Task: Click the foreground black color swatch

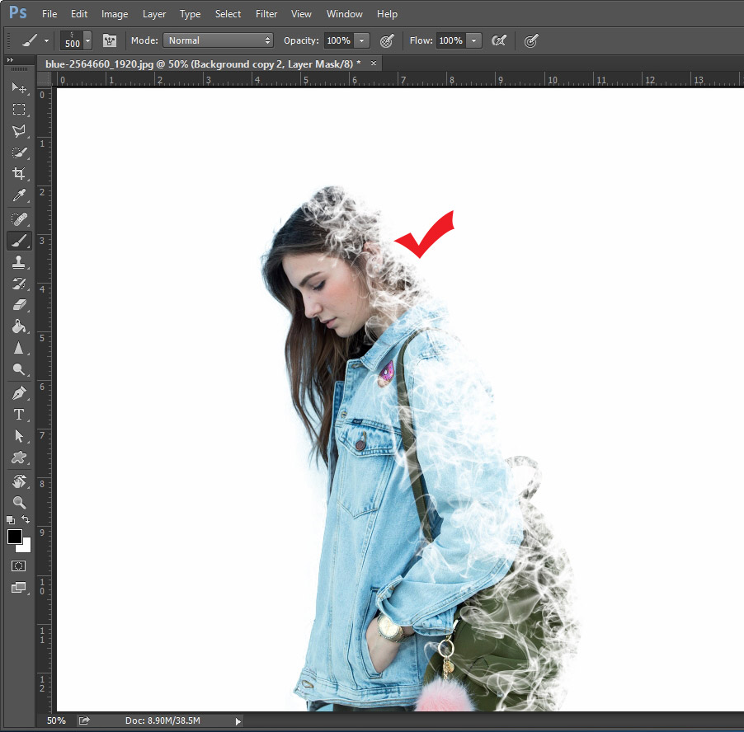Action: pyautogui.click(x=14, y=536)
